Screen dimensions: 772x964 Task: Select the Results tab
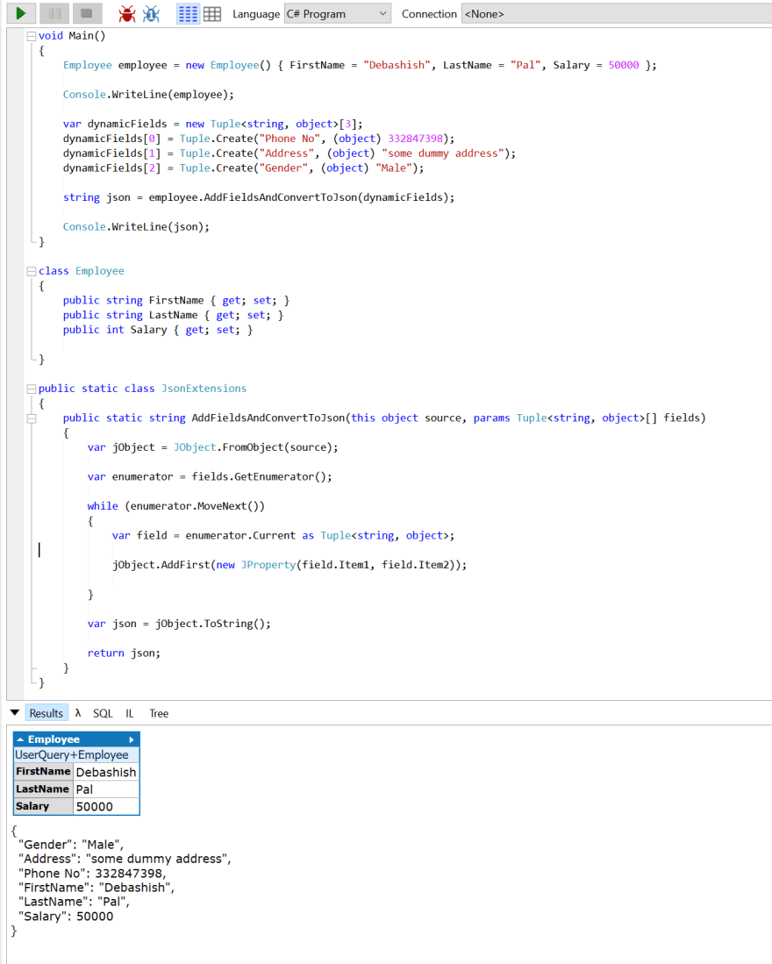click(46, 713)
